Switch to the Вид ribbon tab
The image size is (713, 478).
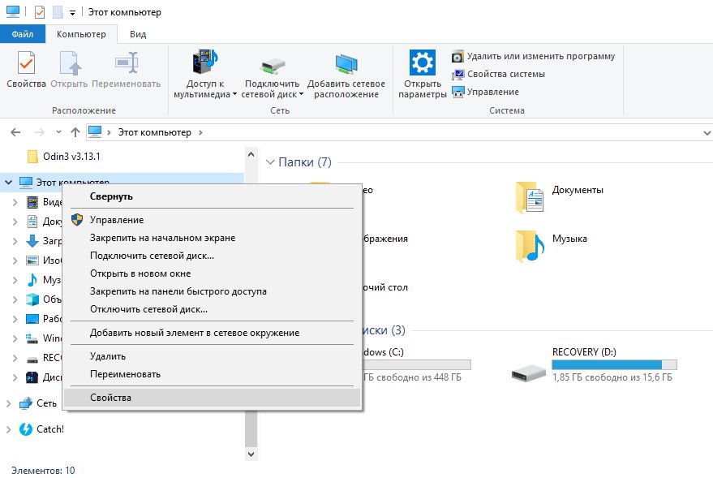[x=136, y=34]
